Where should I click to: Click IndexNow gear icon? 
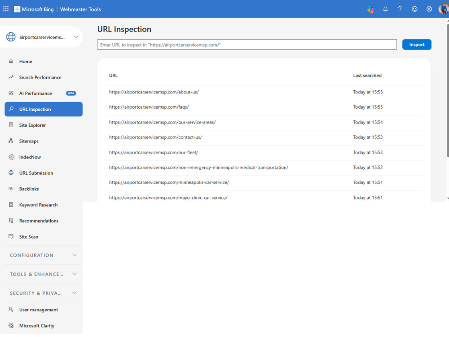click(11, 157)
